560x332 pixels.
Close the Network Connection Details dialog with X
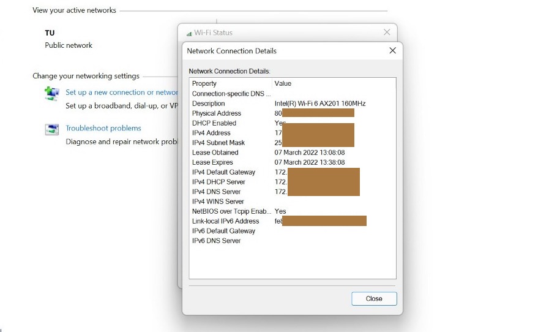pyautogui.click(x=392, y=51)
